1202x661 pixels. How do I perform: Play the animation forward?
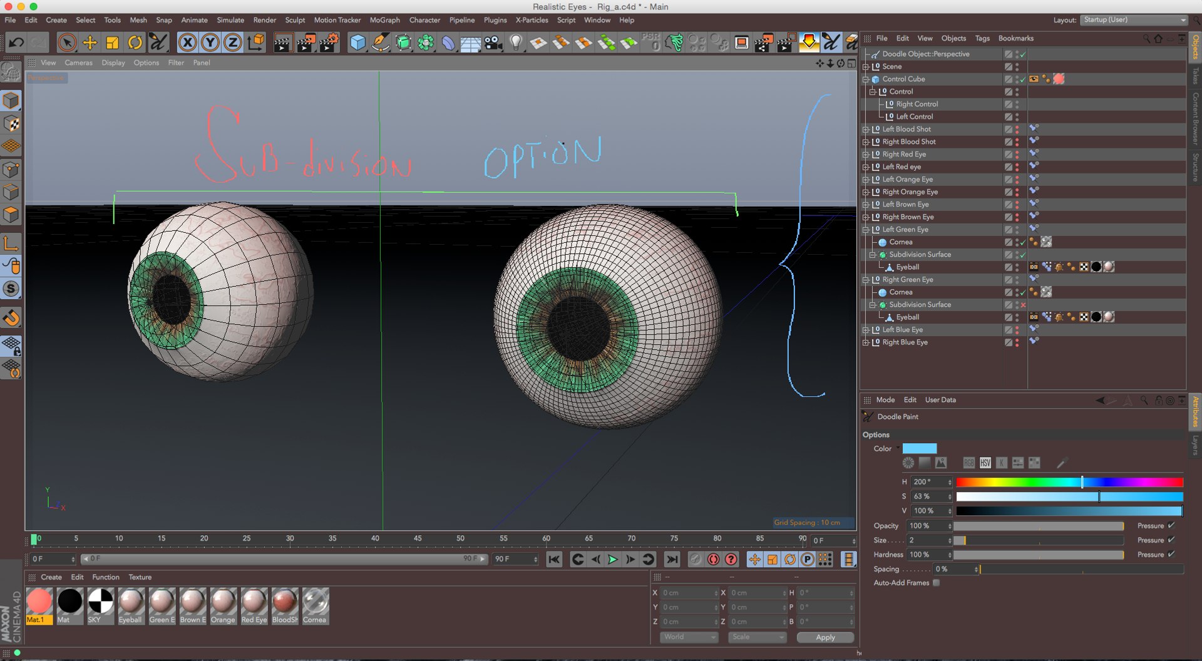pos(613,559)
